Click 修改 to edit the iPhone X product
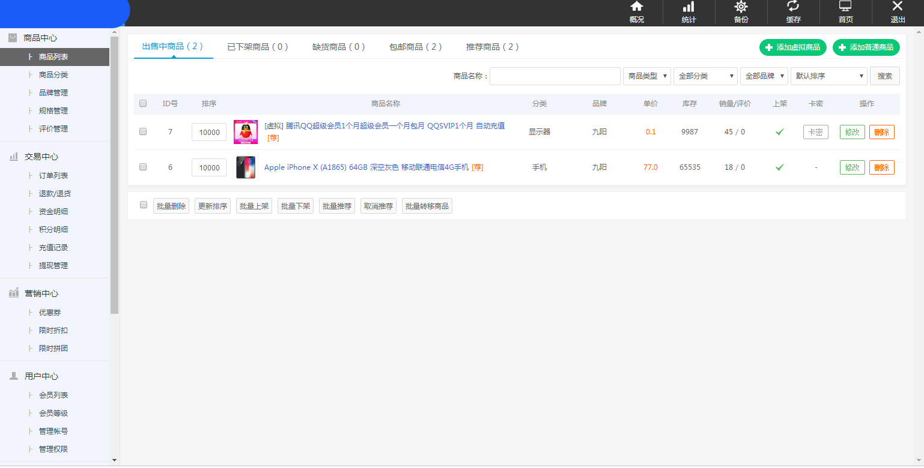The height and width of the screenshot is (468, 924). pyautogui.click(x=852, y=167)
